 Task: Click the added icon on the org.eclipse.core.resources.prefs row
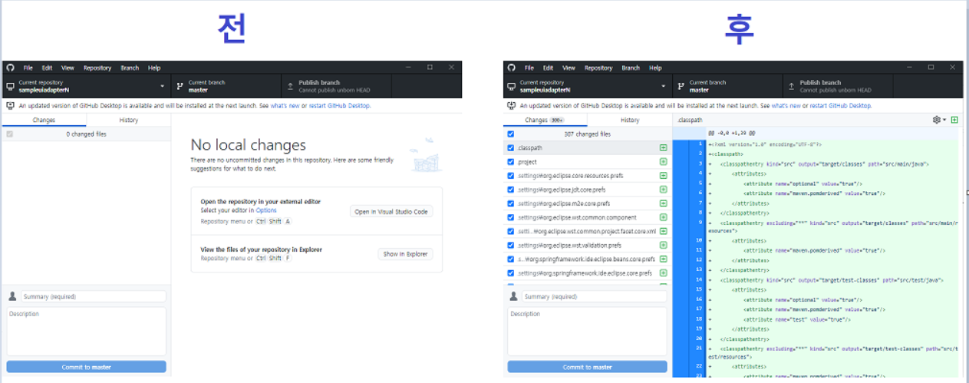point(663,176)
